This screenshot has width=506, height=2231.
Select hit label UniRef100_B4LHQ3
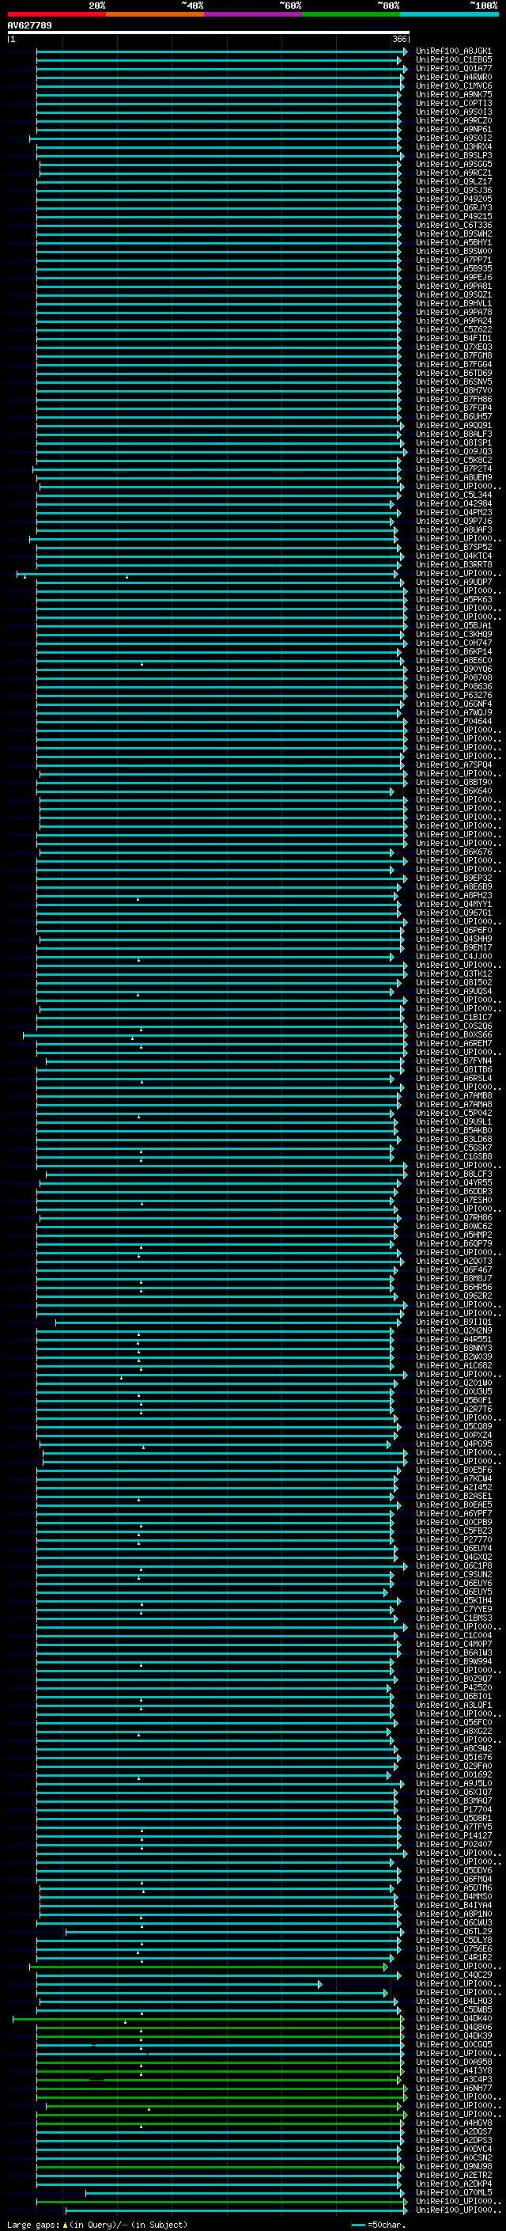[454, 2001]
